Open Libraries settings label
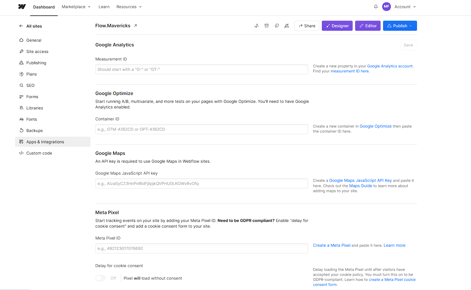The height and width of the screenshot is (290, 471). click(35, 108)
